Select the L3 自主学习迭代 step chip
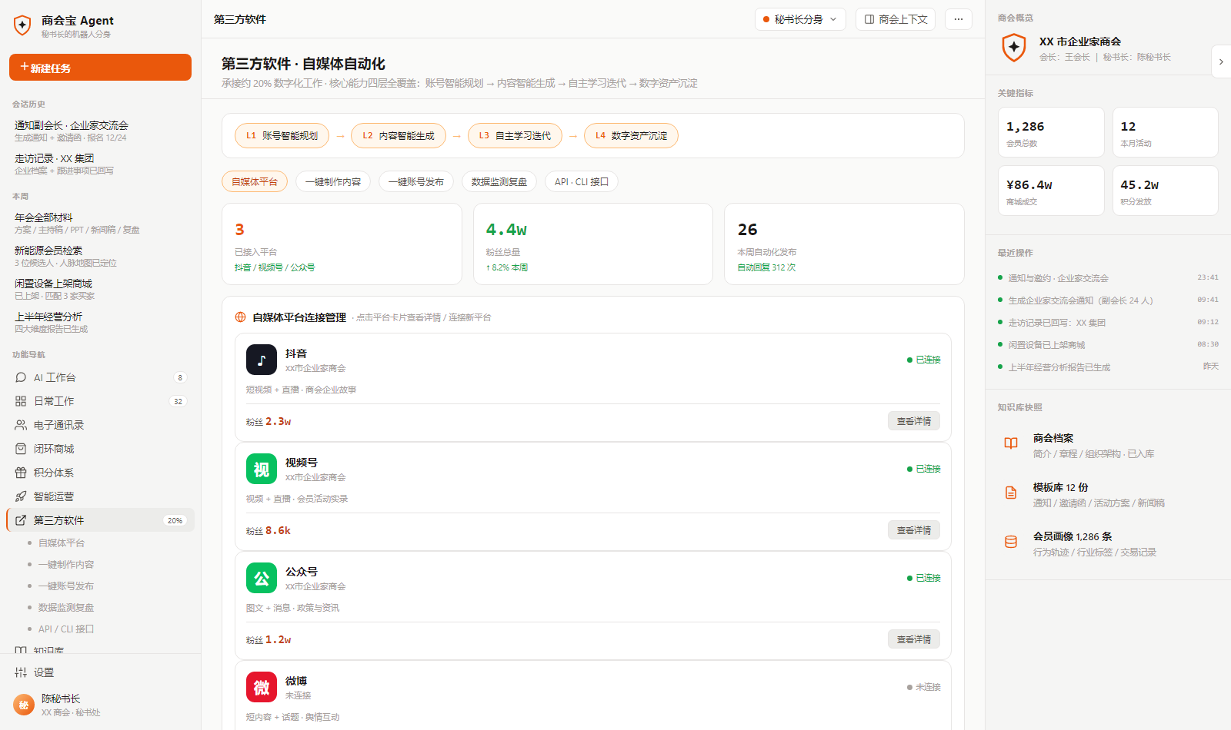Screen dimensions: 1231x730 point(515,135)
